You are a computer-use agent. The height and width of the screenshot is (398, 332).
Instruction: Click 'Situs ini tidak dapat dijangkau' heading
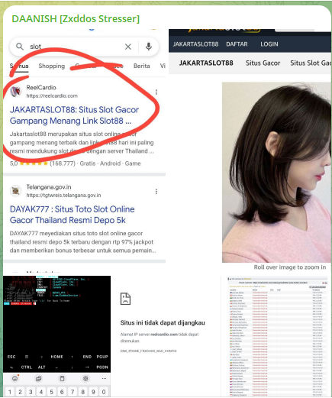[x=163, y=322]
